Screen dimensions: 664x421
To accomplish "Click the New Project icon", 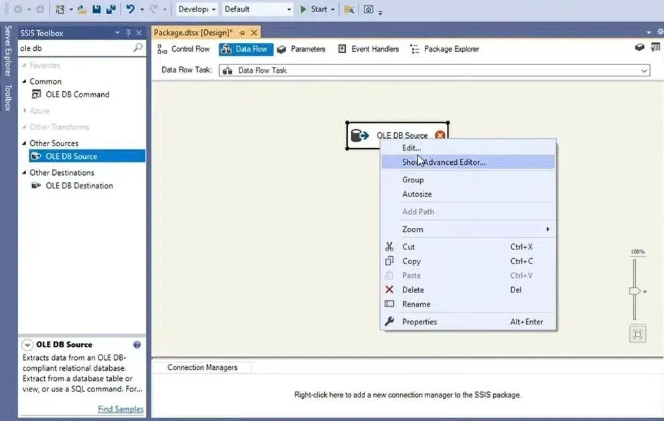I will 60,9.
